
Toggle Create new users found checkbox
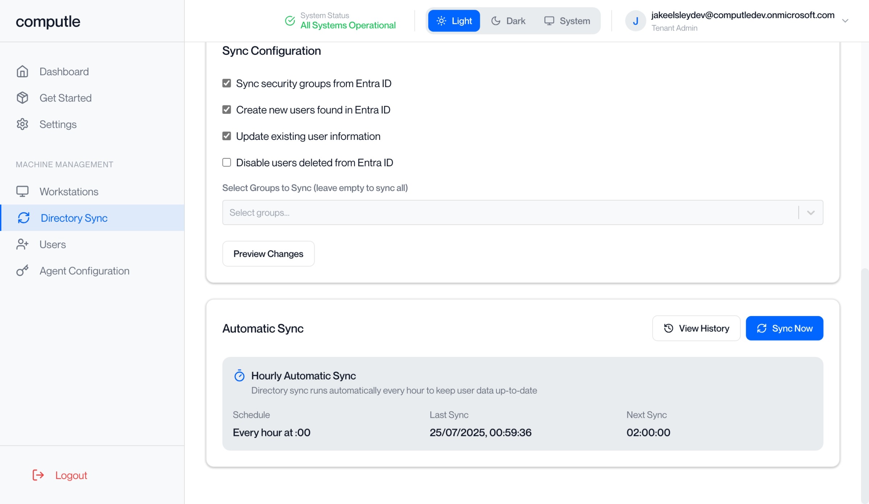226,110
